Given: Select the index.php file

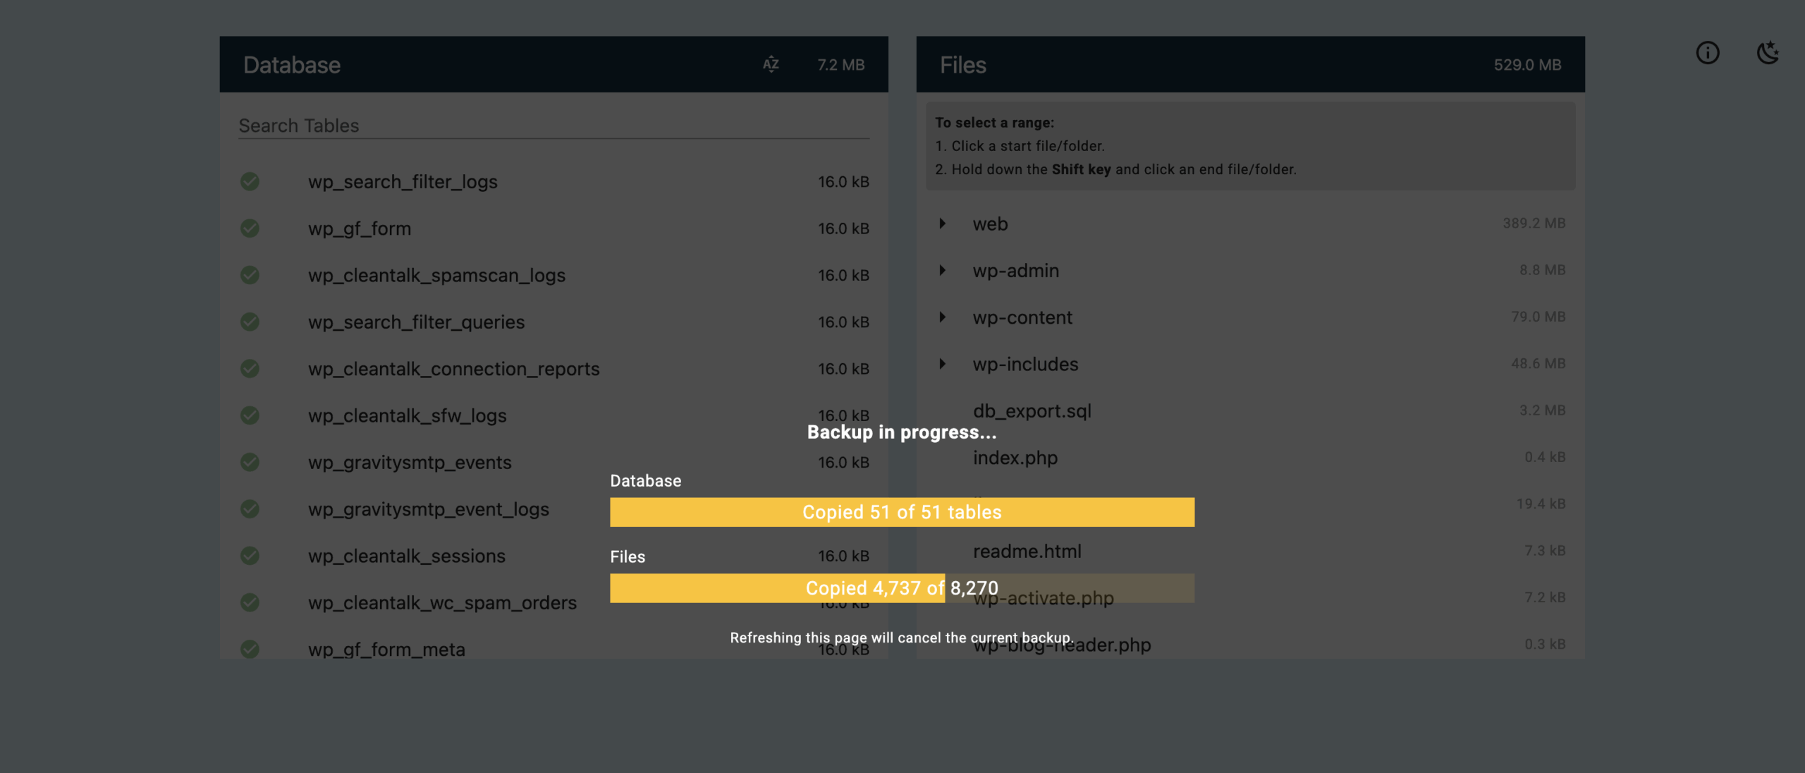Looking at the screenshot, I should pyautogui.click(x=1015, y=458).
